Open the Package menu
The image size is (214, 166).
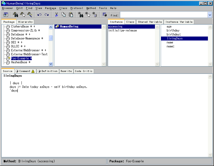click(x=51, y=8)
